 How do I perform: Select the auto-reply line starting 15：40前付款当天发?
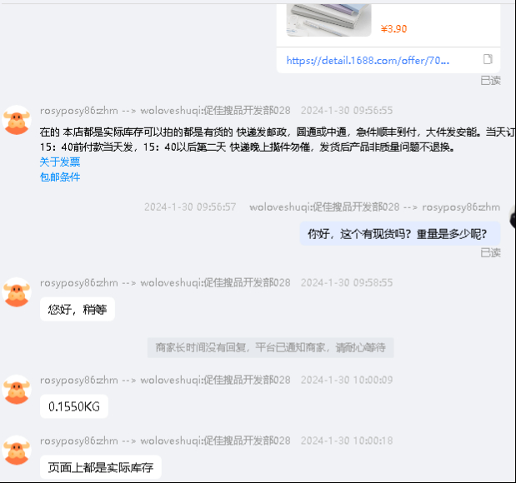coord(247,147)
